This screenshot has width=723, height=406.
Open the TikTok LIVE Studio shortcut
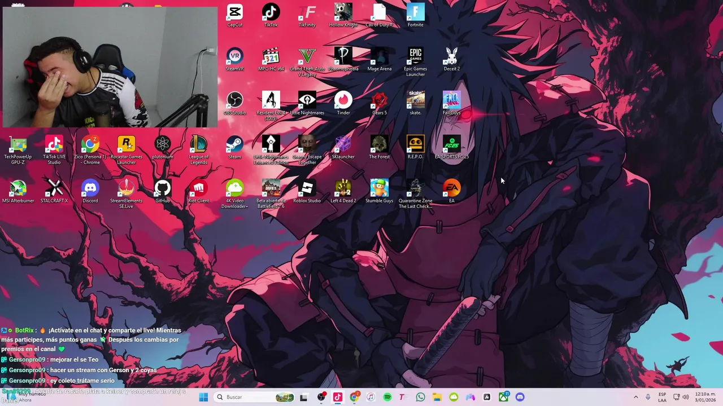tap(54, 150)
